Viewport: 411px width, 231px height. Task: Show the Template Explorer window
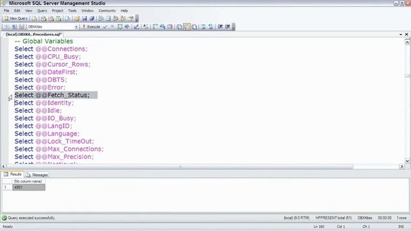click(x=123, y=19)
